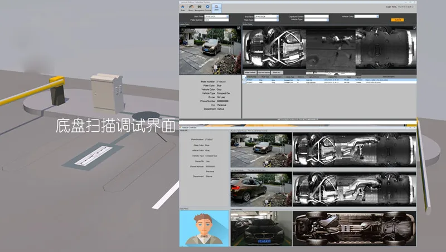Expand the Bottom Photo panel with corner icon
This screenshot has height=252, width=446.
pos(414,28)
